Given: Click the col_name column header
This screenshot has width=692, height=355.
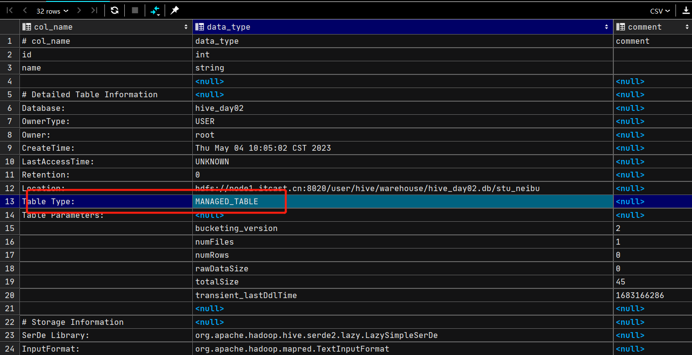Looking at the screenshot, I should [106, 27].
